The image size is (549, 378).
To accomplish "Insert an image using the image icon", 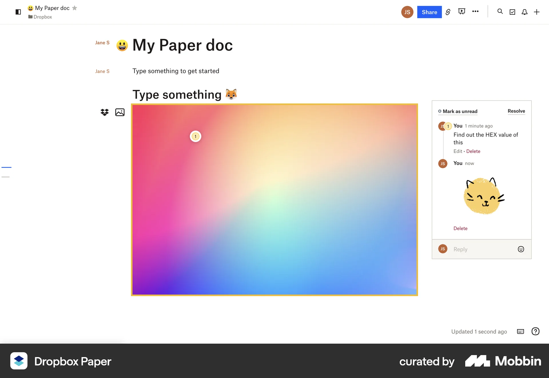I will [120, 112].
